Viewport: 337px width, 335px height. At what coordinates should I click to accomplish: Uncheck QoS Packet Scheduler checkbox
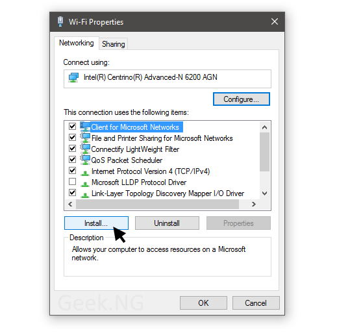click(72, 160)
